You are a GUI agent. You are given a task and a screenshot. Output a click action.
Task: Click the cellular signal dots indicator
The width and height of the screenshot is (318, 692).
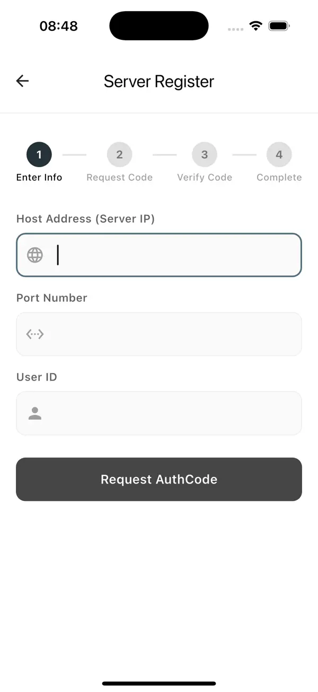click(235, 28)
